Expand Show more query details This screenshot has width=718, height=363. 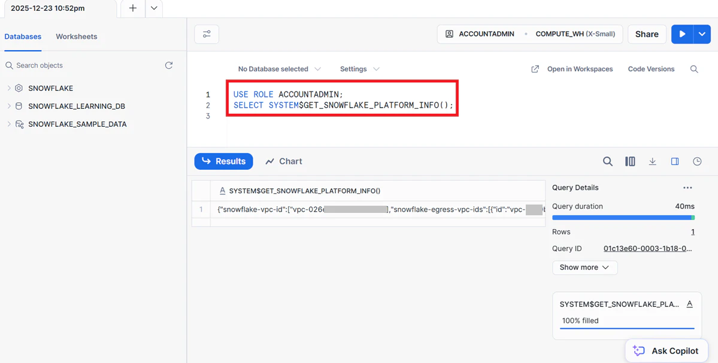click(584, 267)
